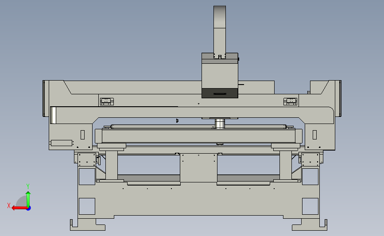The height and width of the screenshot is (236, 384).
Task: Select the left foot of the machine base
Action: coord(88,224)
